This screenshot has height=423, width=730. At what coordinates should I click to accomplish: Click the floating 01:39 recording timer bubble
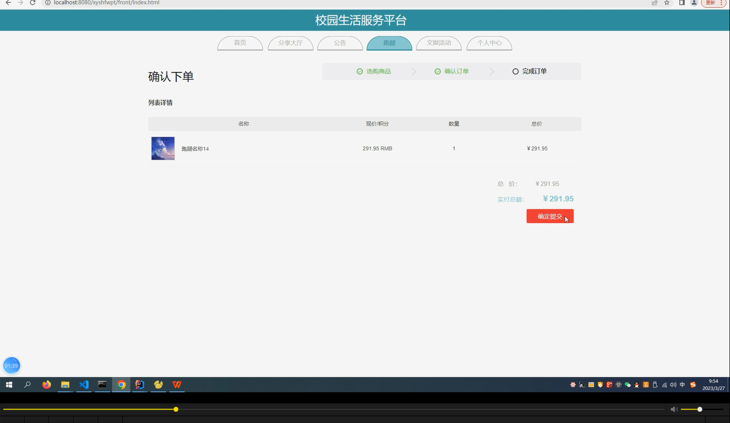point(11,365)
